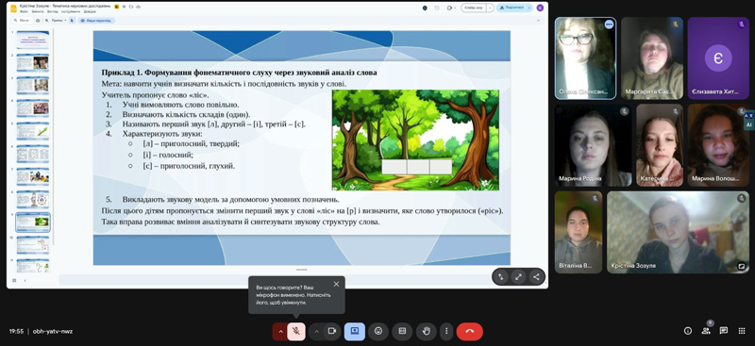Open the activities grid icon
Screen dimensions: 755x346
point(742,331)
